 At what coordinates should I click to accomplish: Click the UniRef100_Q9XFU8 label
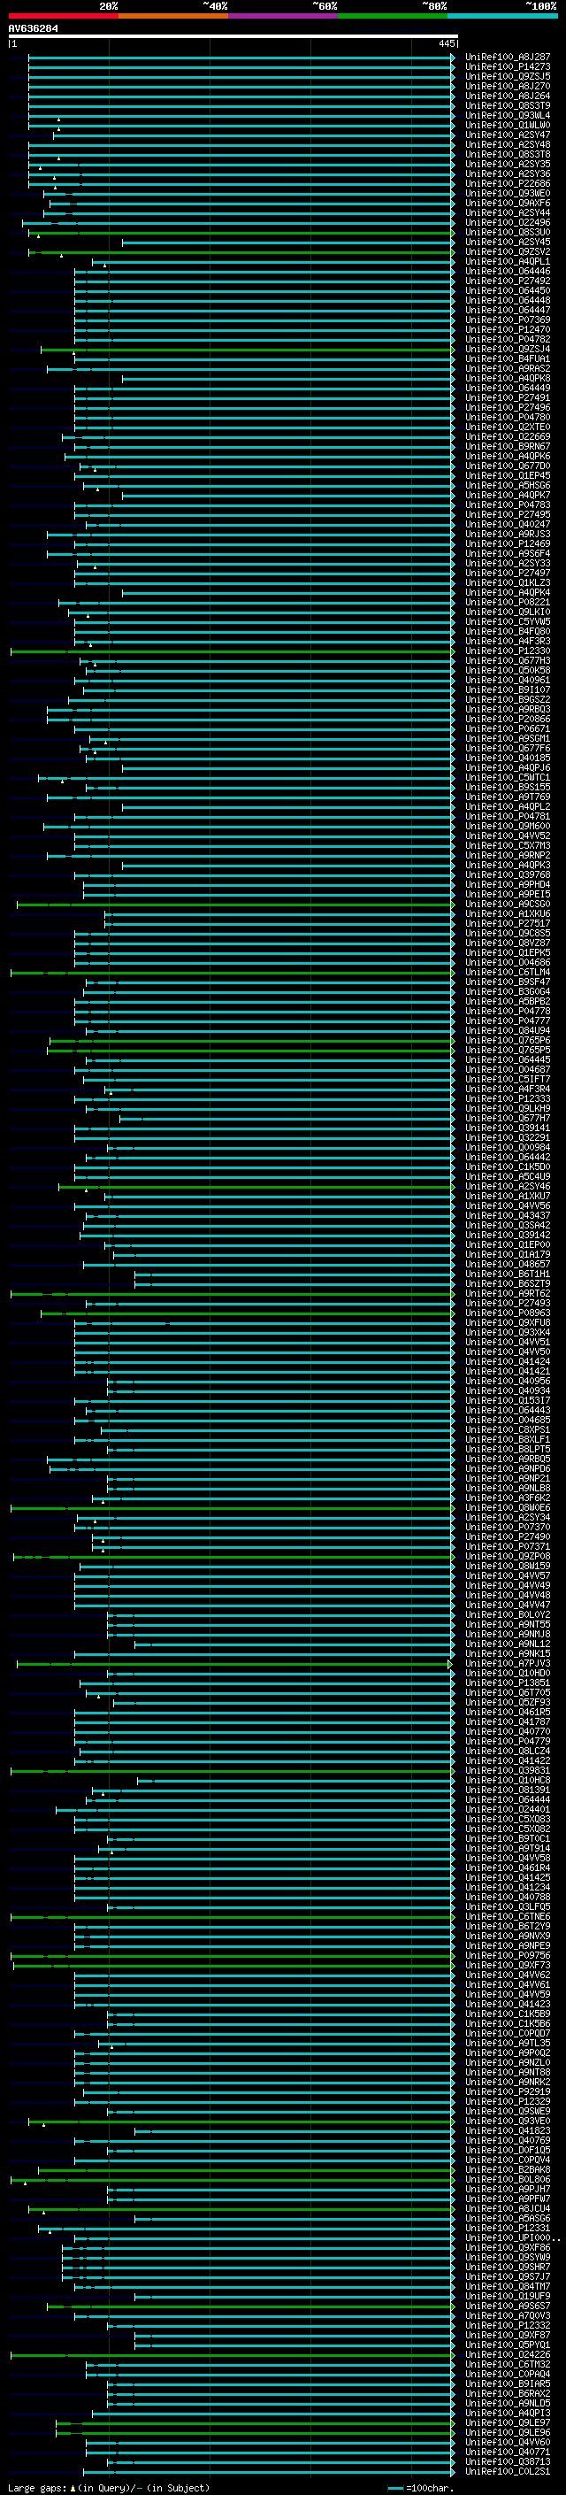pyautogui.click(x=508, y=1323)
